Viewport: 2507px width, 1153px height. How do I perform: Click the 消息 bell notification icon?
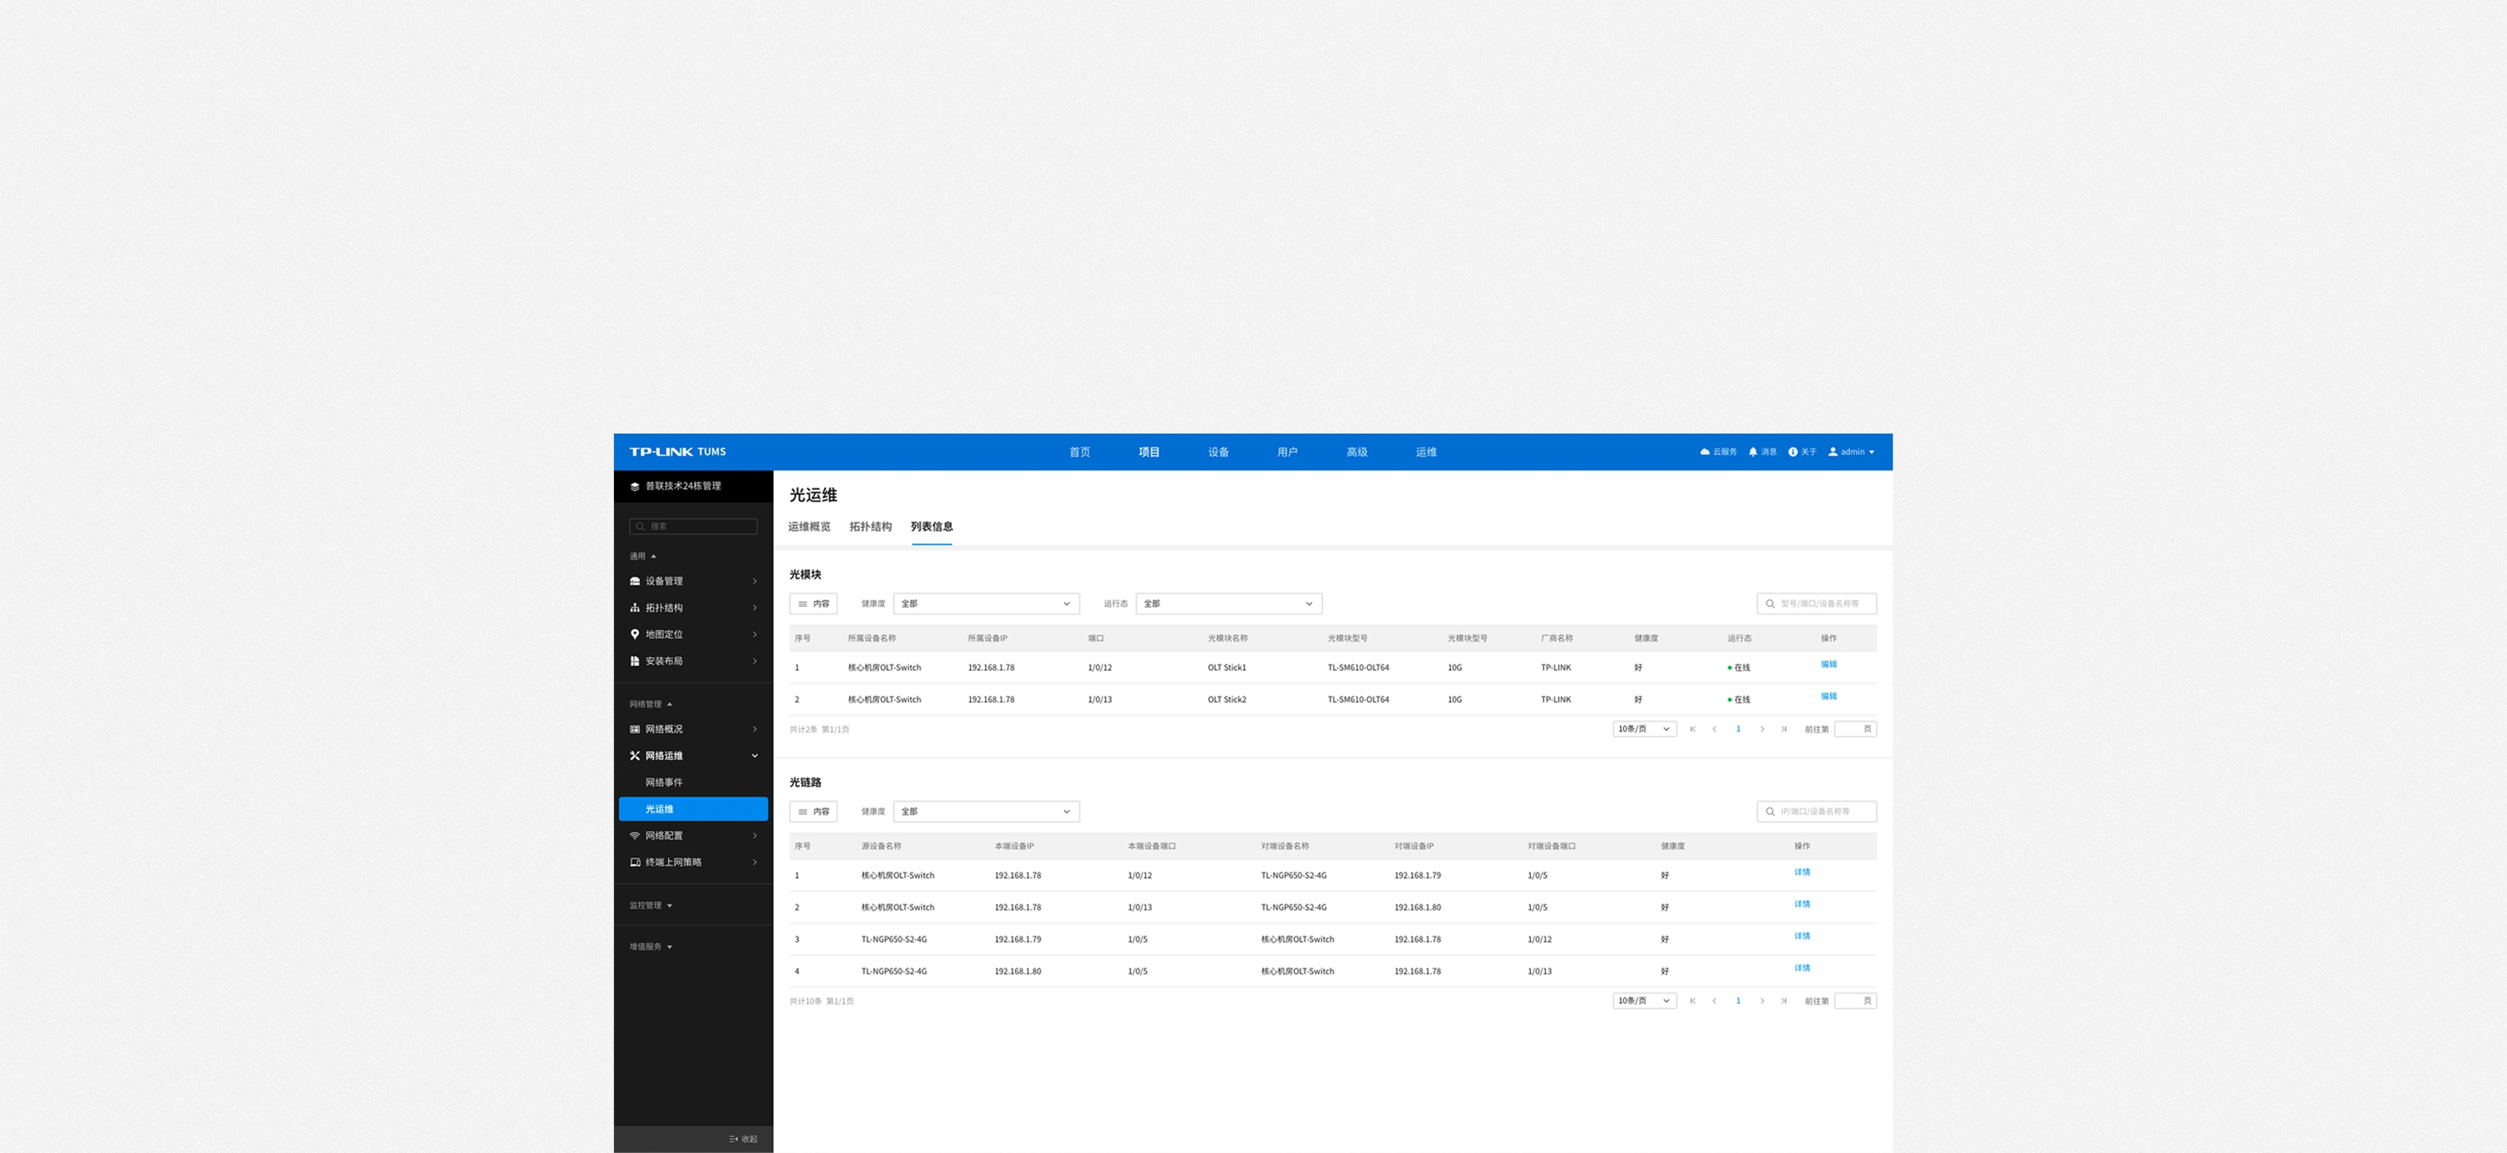coord(1753,451)
